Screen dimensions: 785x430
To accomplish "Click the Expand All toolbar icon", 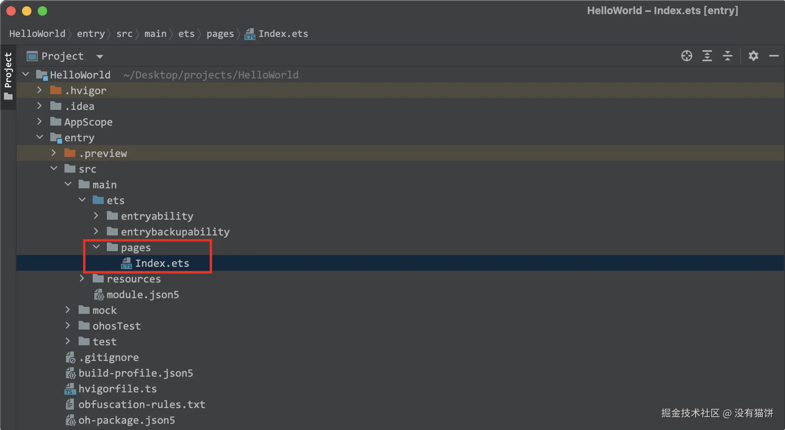I will point(707,56).
